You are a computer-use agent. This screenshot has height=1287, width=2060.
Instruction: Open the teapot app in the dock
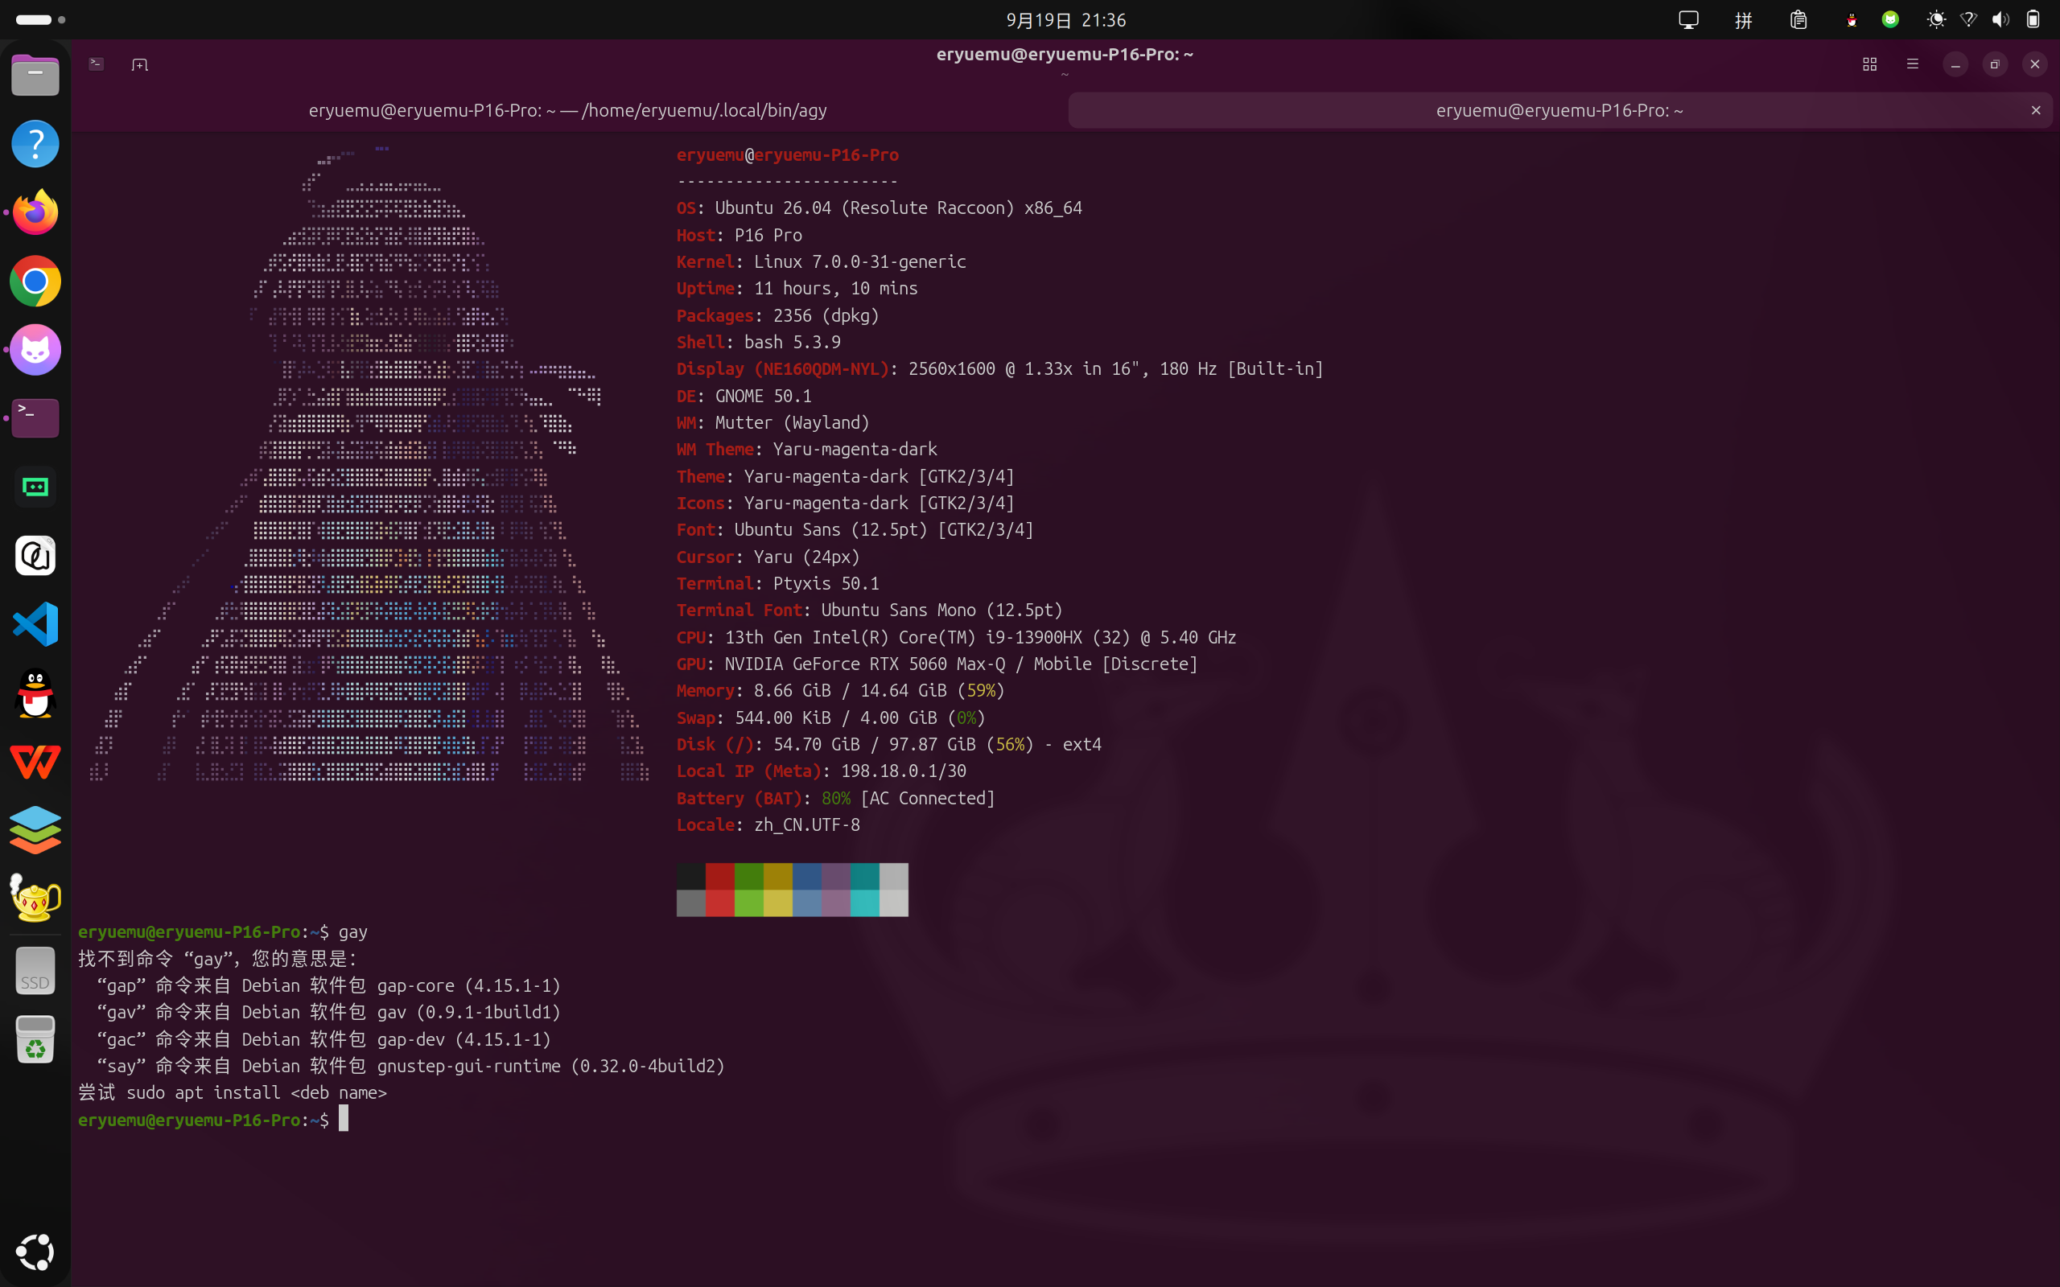[x=35, y=898]
